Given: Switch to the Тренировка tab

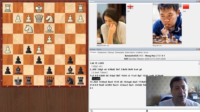Looking at the screenshot, I should [x=119, y=52].
